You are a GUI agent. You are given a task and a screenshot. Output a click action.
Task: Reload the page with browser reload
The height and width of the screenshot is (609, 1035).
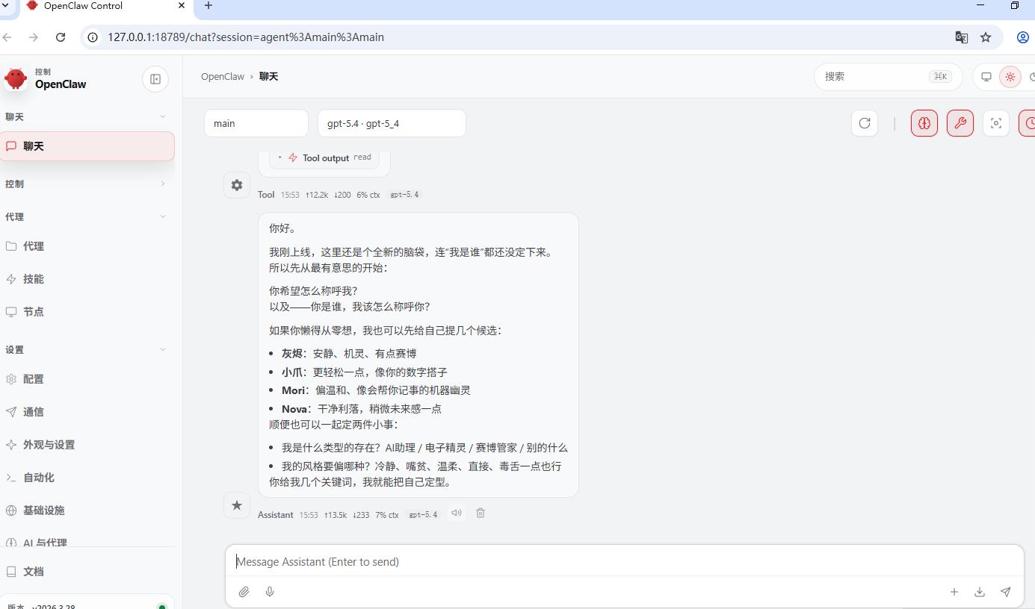tap(61, 37)
